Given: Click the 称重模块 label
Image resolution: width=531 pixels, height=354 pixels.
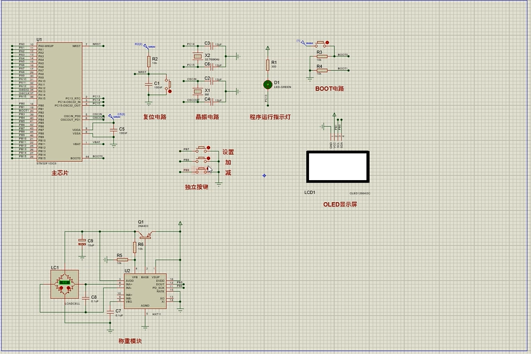Looking at the screenshot, I should pos(130,341).
